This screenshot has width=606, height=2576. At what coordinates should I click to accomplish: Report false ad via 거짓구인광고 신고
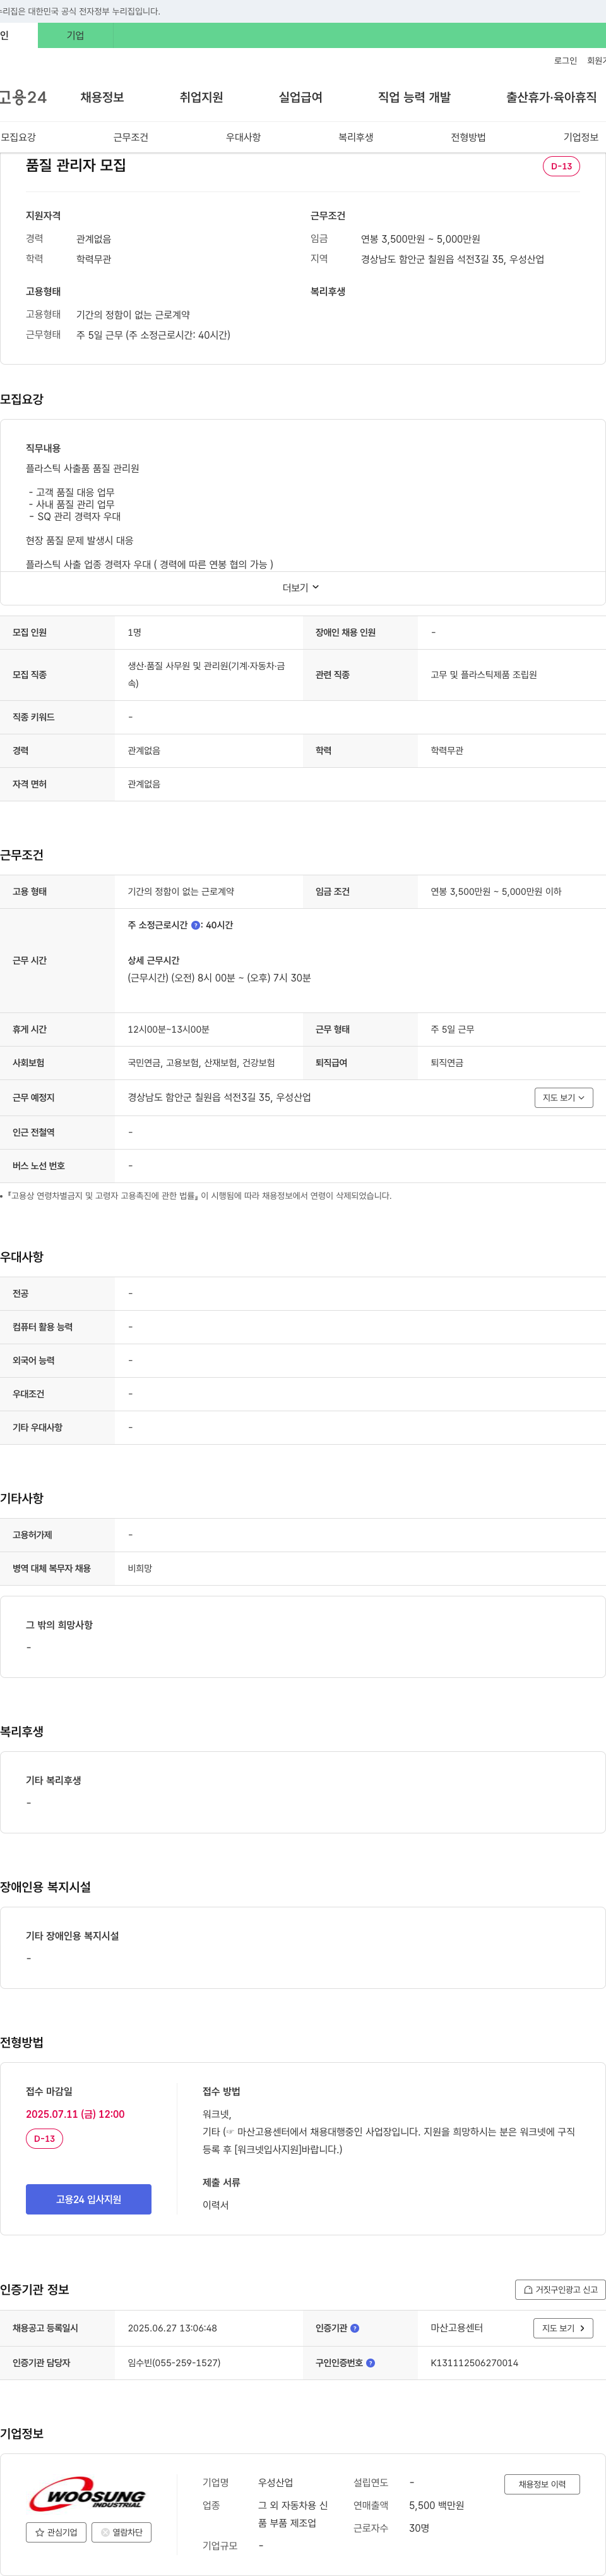560,2289
